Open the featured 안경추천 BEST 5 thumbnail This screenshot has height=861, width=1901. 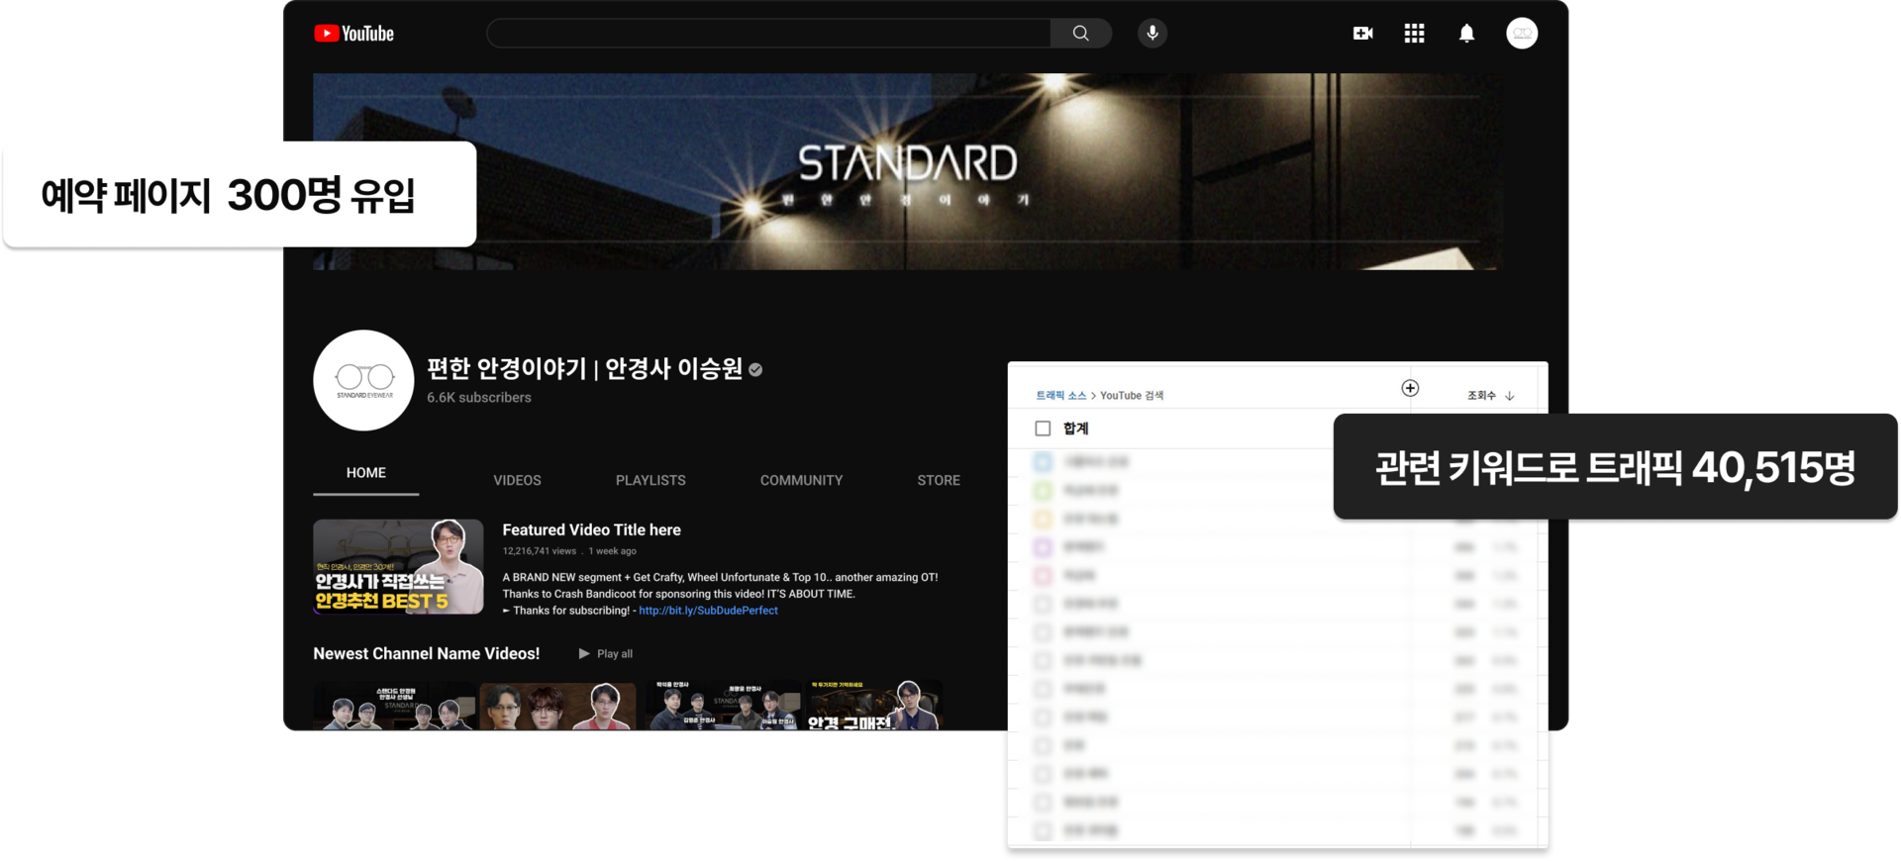(x=398, y=566)
